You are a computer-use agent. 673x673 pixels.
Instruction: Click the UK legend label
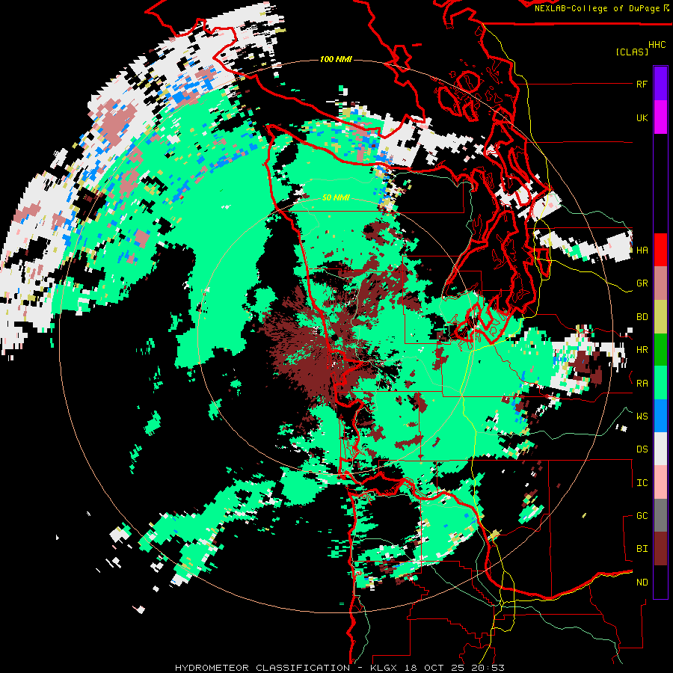[642, 117]
